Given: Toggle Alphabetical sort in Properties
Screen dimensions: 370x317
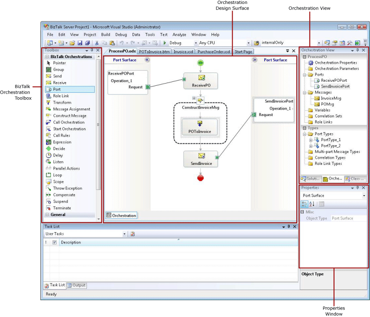Looking at the screenshot, I should pyautogui.click(x=312, y=204).
